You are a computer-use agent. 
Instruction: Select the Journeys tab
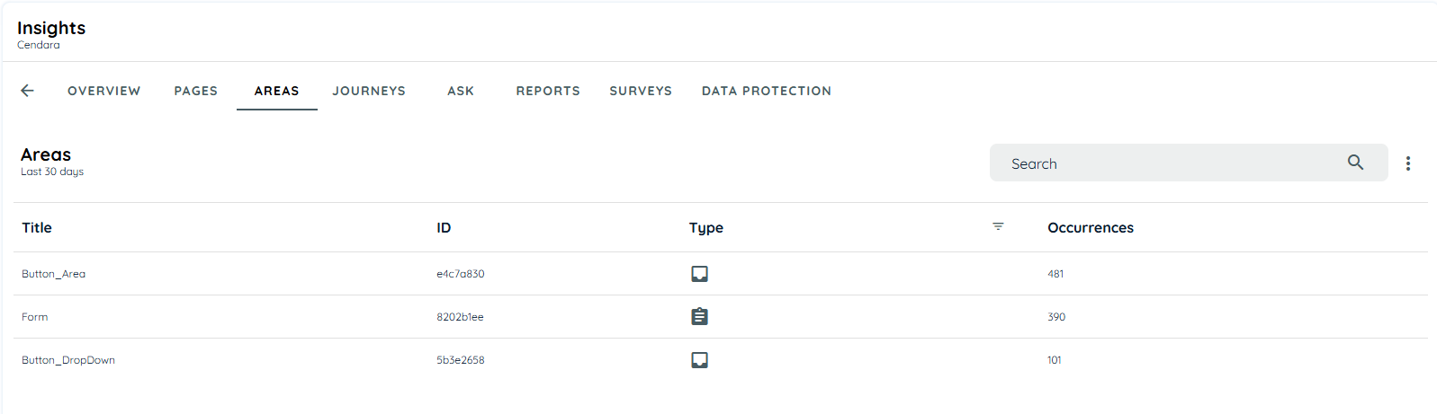pos(369,91)
